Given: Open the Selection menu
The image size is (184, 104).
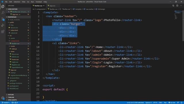Looking at the screenshot, I should (17, 2).
